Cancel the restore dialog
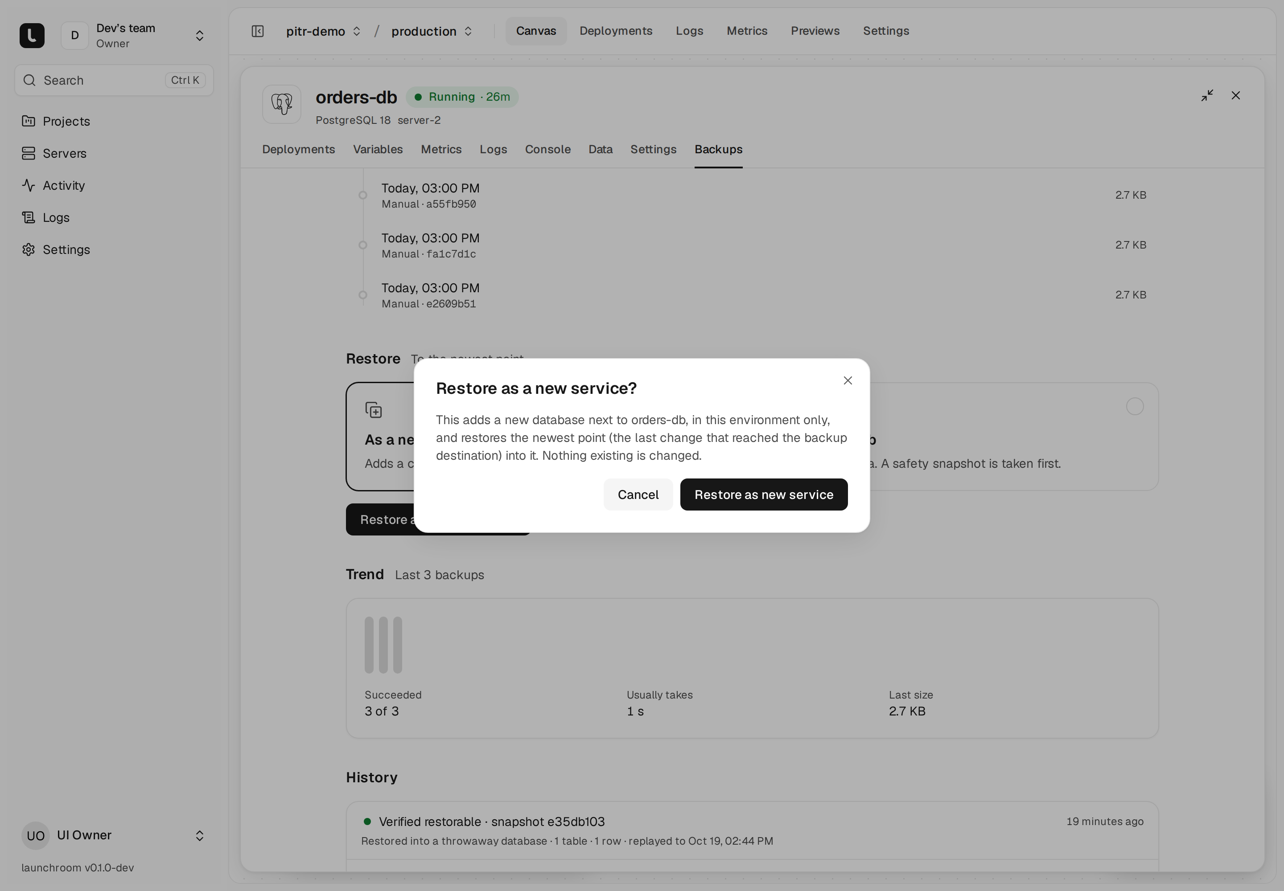The width and height of the screenshot is (1284, 891). [x=638, y=495]
